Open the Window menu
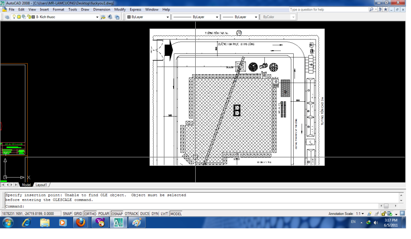Screen dimensions: 411x239 click(x=152, y=9)
